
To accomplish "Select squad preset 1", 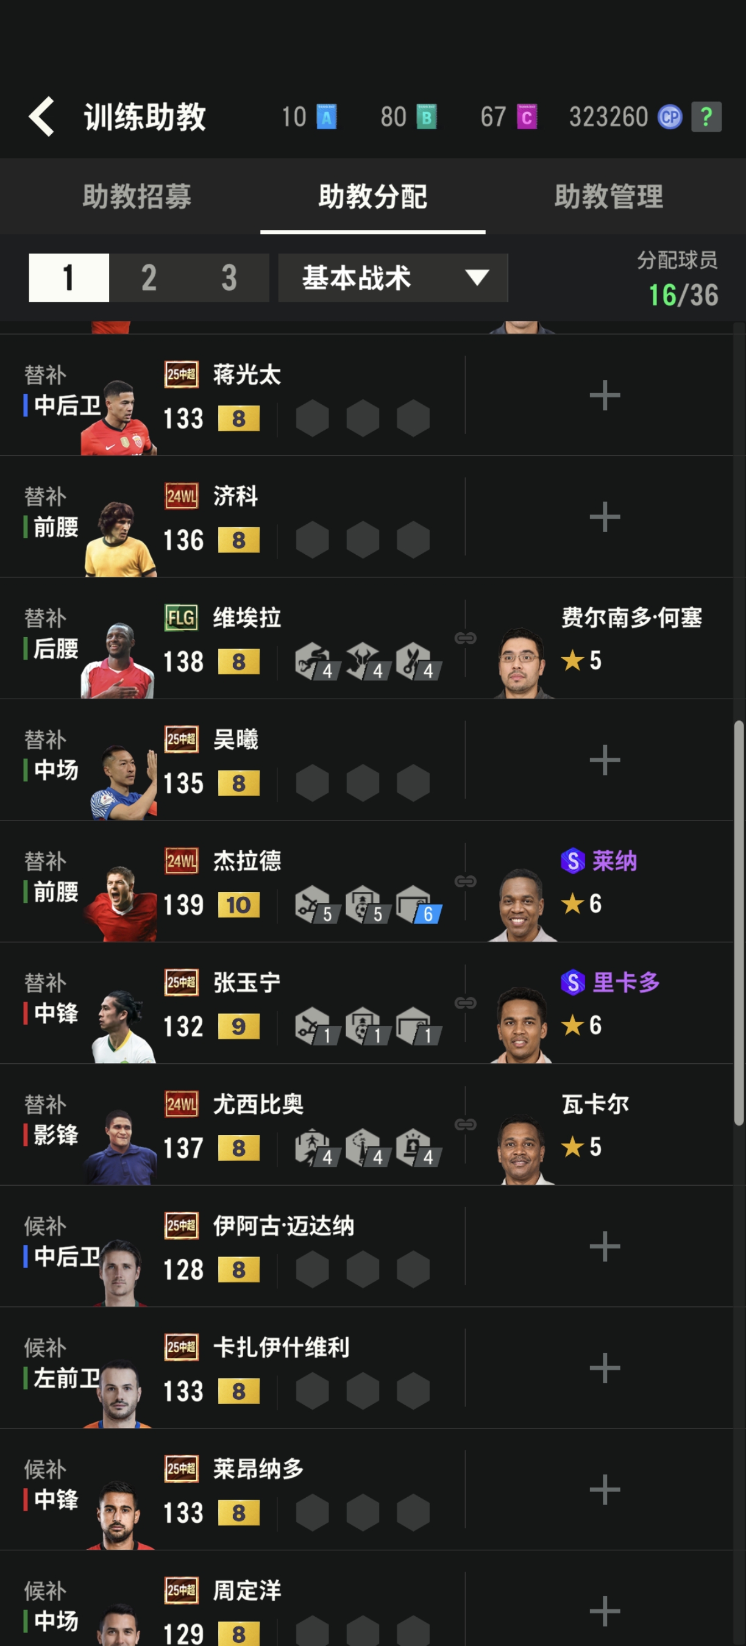I will point(69,278).
